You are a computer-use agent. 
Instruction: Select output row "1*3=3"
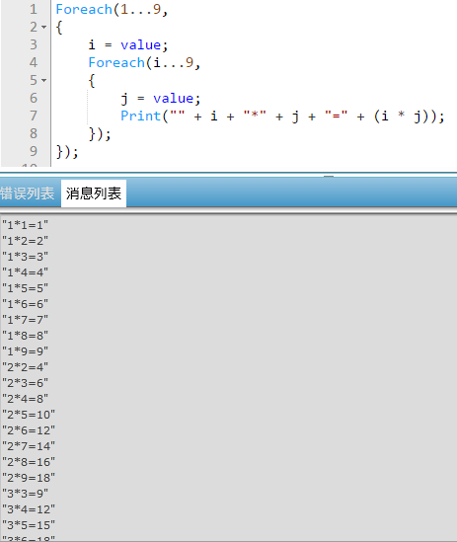tap(26, 257)
